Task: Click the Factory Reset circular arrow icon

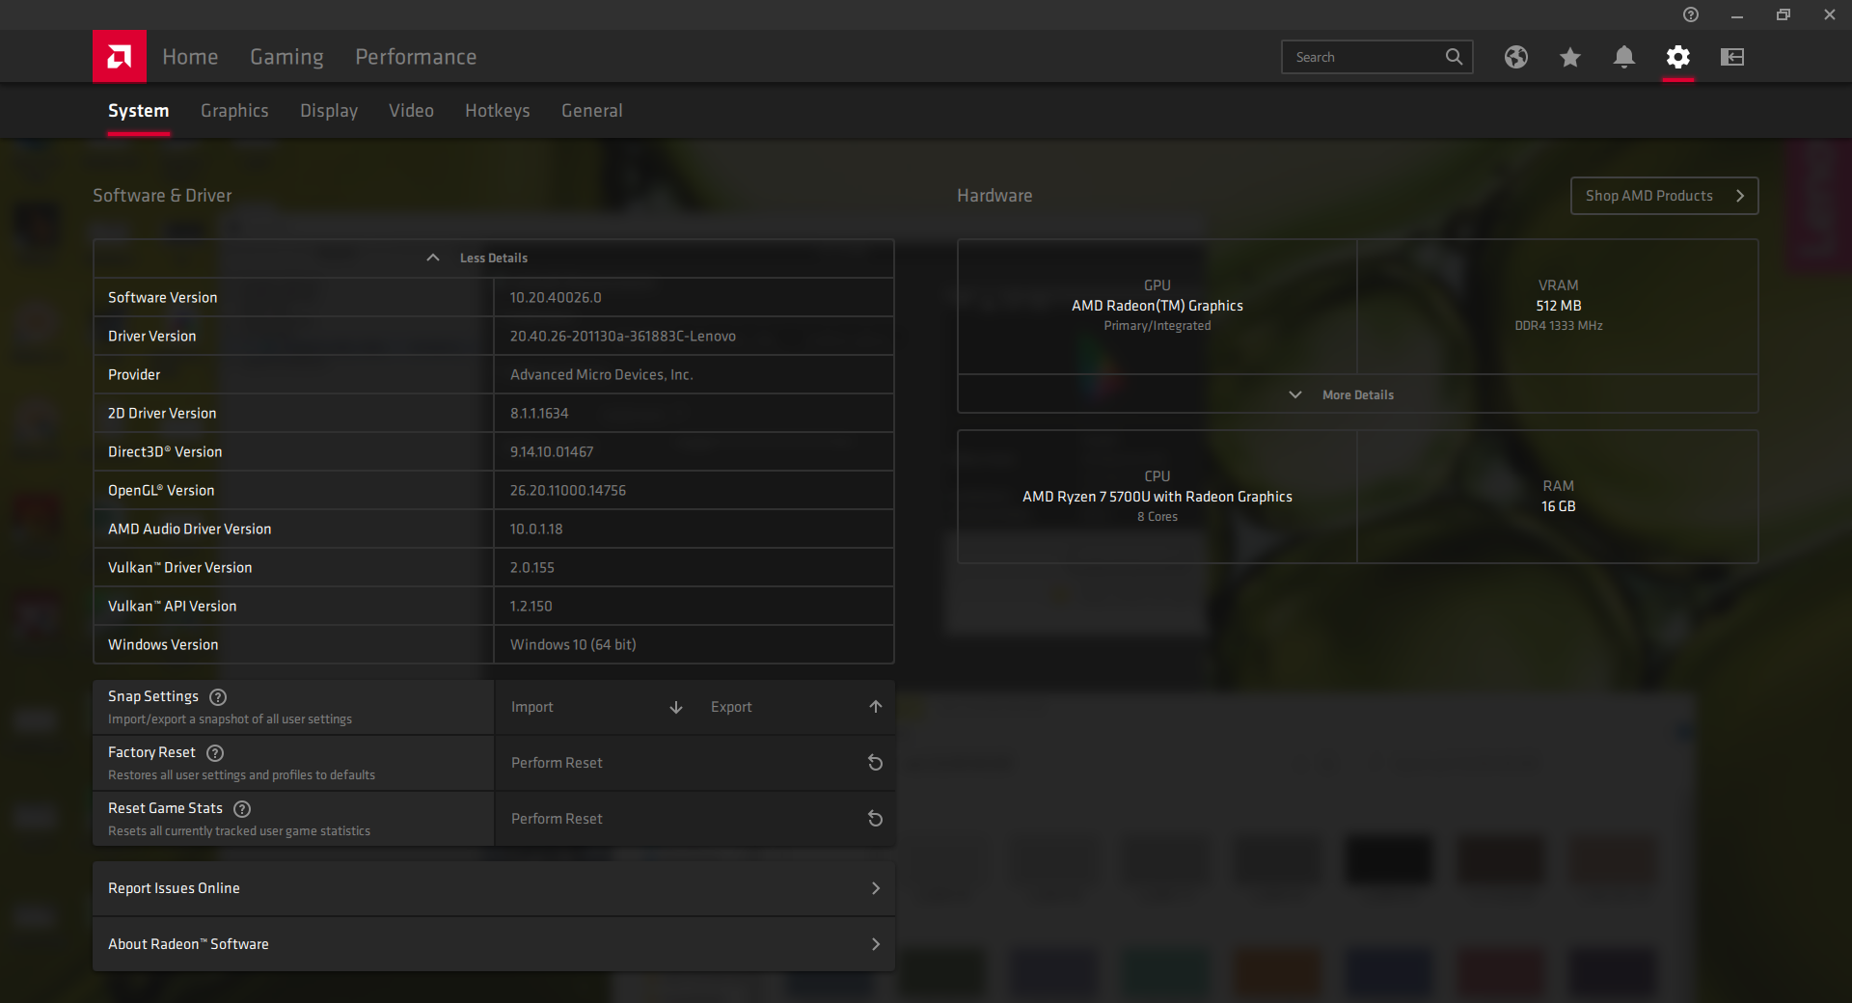Action: 876,763
